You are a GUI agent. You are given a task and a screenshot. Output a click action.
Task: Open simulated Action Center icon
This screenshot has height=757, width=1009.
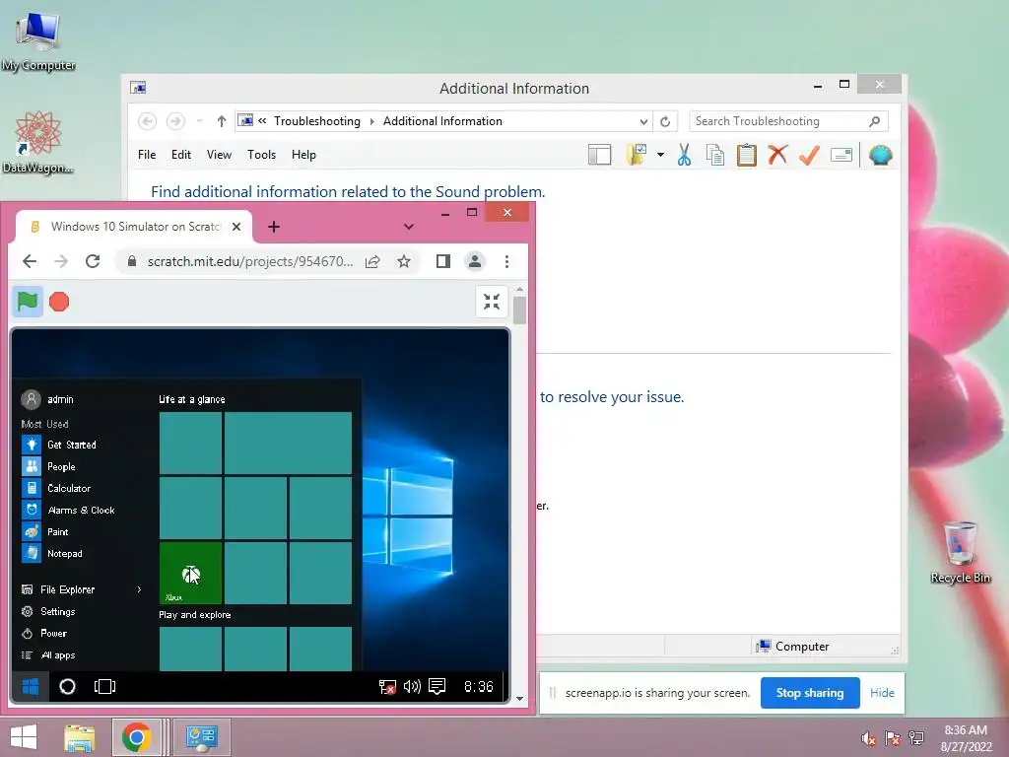click(x=437, y=687)
